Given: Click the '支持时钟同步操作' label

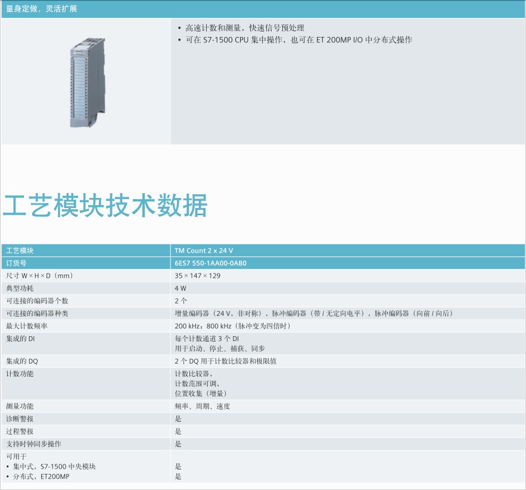Looking at the screenshot, I should (33, 444).
